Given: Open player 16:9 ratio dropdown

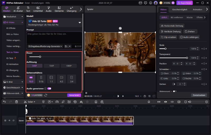Looking at the screenshot, I should 138,96.
